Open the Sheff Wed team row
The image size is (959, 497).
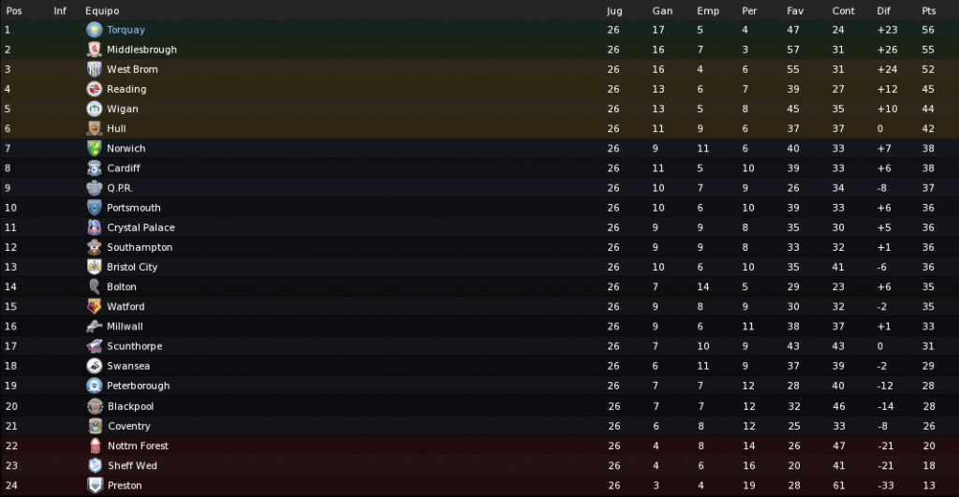click(479, 466)
